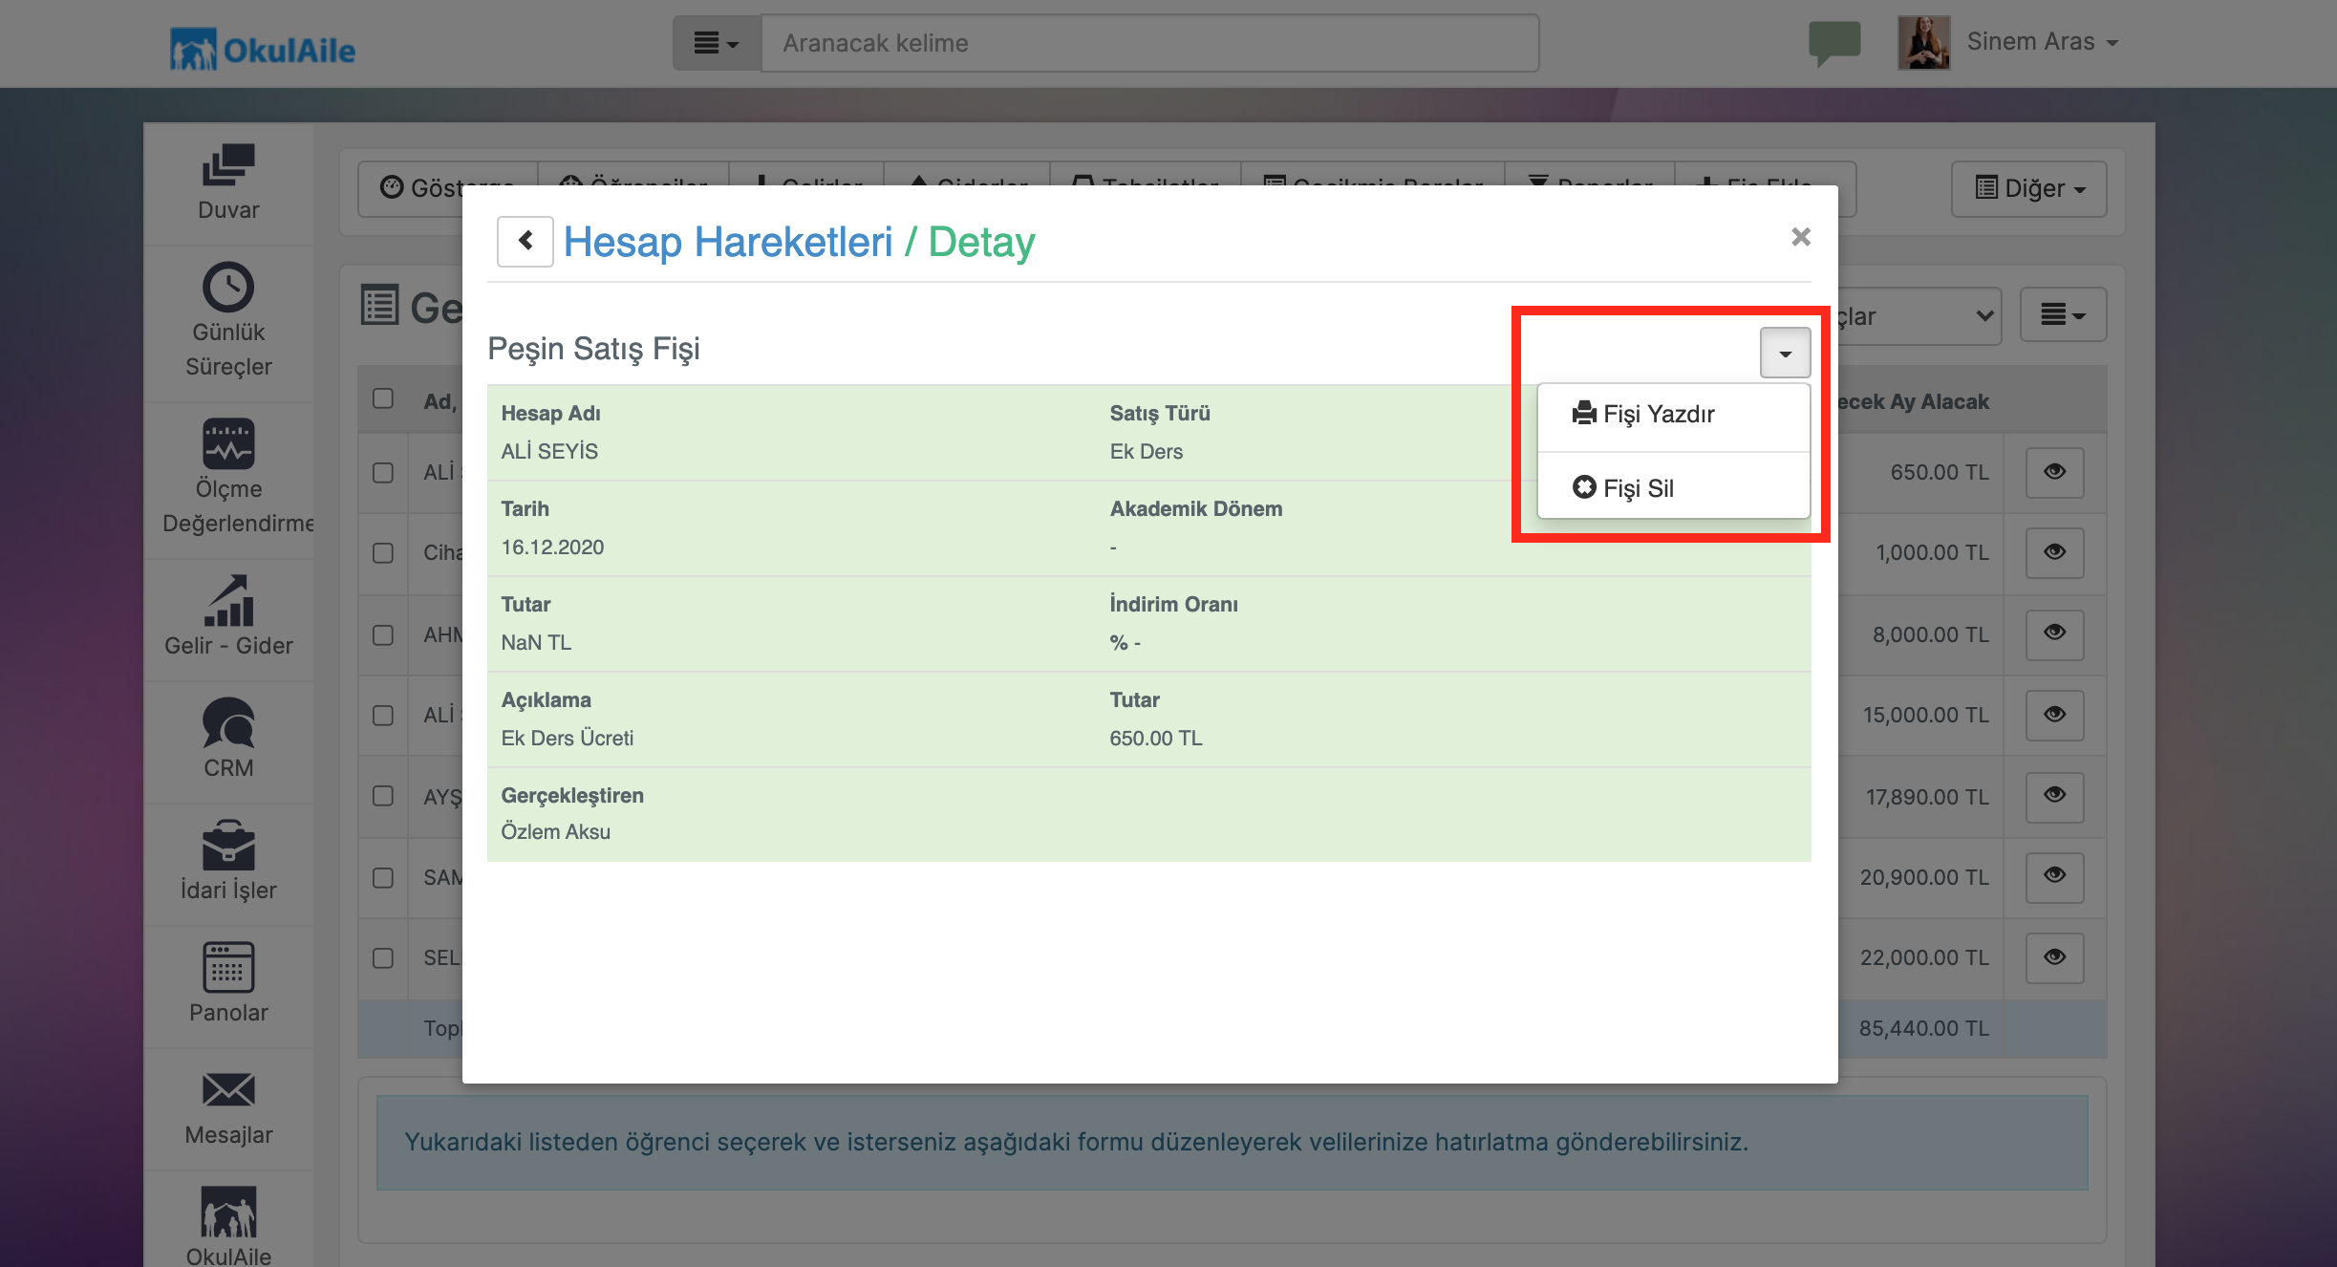
Task: Go back with the modal arrow button
Action: (525, 241)
